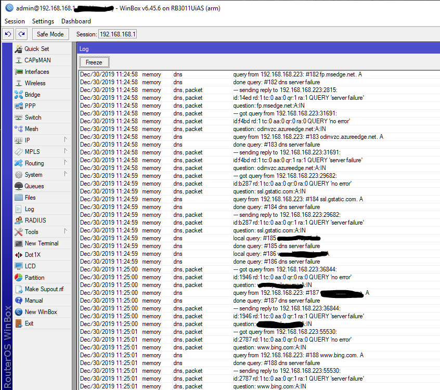Select the '#183 odinvzc.azureedge.net. A' row
This screenshot has height=390, width=440.
(260, 137)
